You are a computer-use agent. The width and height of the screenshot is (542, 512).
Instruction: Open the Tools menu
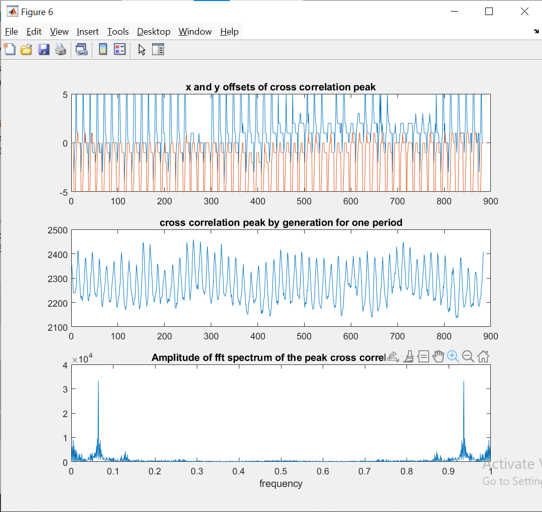118,32
